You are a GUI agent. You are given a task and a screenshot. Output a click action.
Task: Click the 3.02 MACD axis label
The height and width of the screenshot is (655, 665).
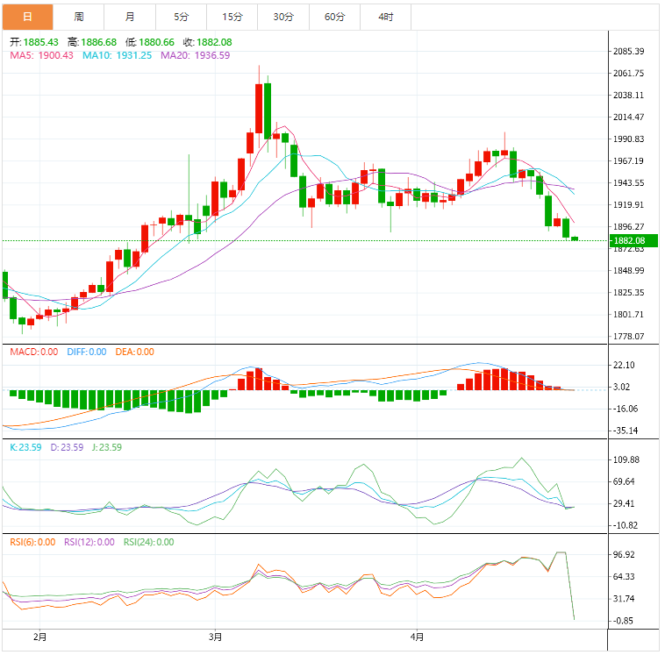[x=622, y=387]
